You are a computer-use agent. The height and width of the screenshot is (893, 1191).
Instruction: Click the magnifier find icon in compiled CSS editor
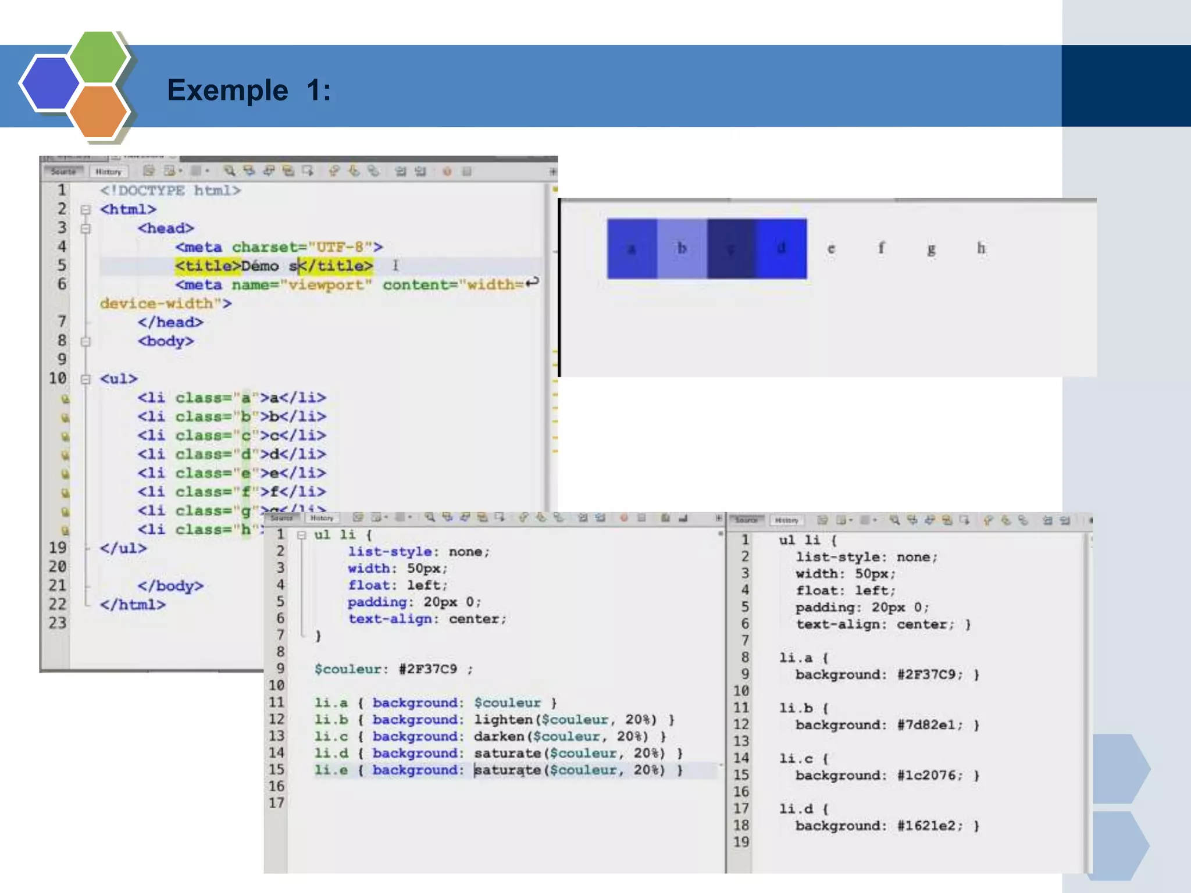click(x=894, y=520)
